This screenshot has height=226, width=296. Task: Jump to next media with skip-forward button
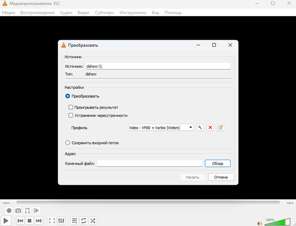click(38, 220)
